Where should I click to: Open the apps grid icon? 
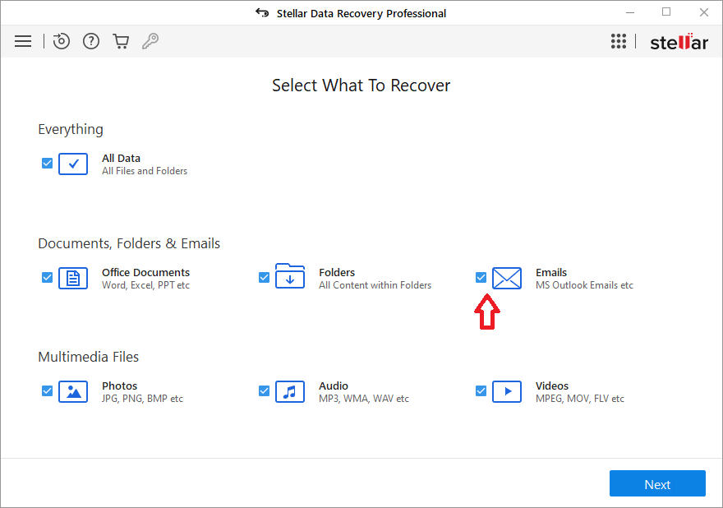[619, 42]
